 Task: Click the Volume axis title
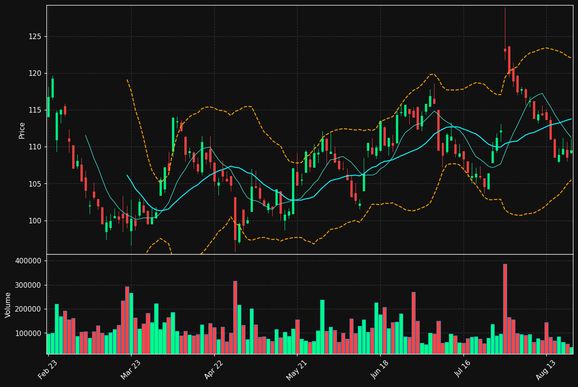click(x=8, y=304)
